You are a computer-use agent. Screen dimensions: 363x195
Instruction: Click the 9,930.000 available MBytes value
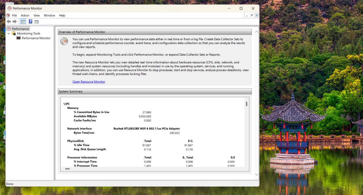[x=145, y=116]
